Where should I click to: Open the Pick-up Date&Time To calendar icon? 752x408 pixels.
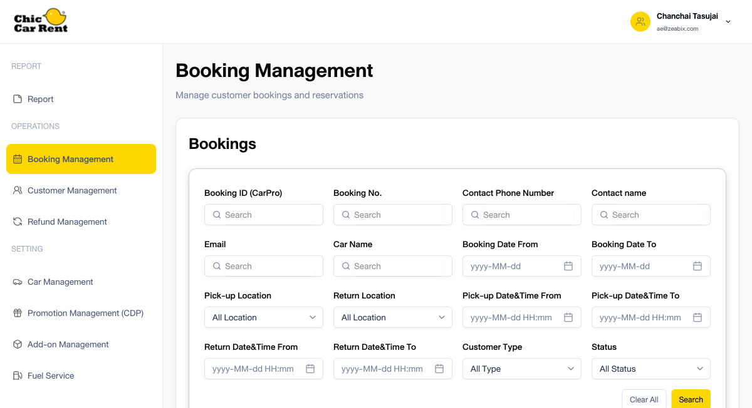(697, 317)
